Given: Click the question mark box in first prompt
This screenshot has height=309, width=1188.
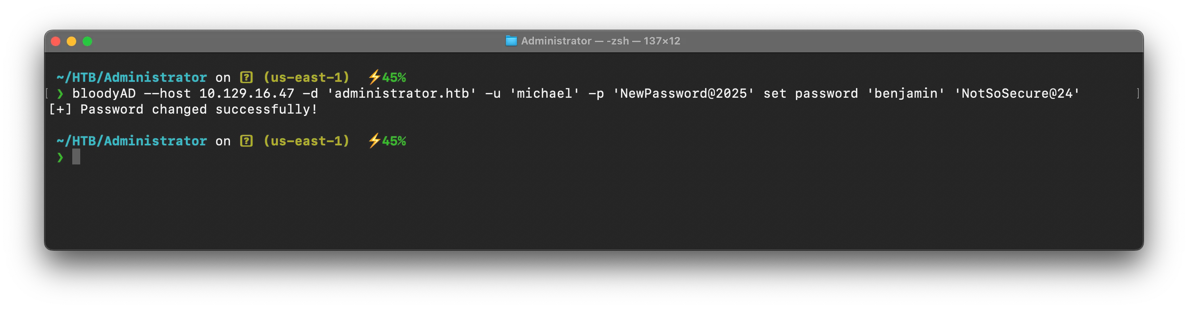Looking at the screenshot, I should [246, 77].
